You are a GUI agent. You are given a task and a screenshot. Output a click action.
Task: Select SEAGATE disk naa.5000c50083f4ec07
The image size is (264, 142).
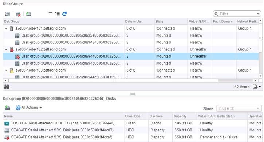132,130
